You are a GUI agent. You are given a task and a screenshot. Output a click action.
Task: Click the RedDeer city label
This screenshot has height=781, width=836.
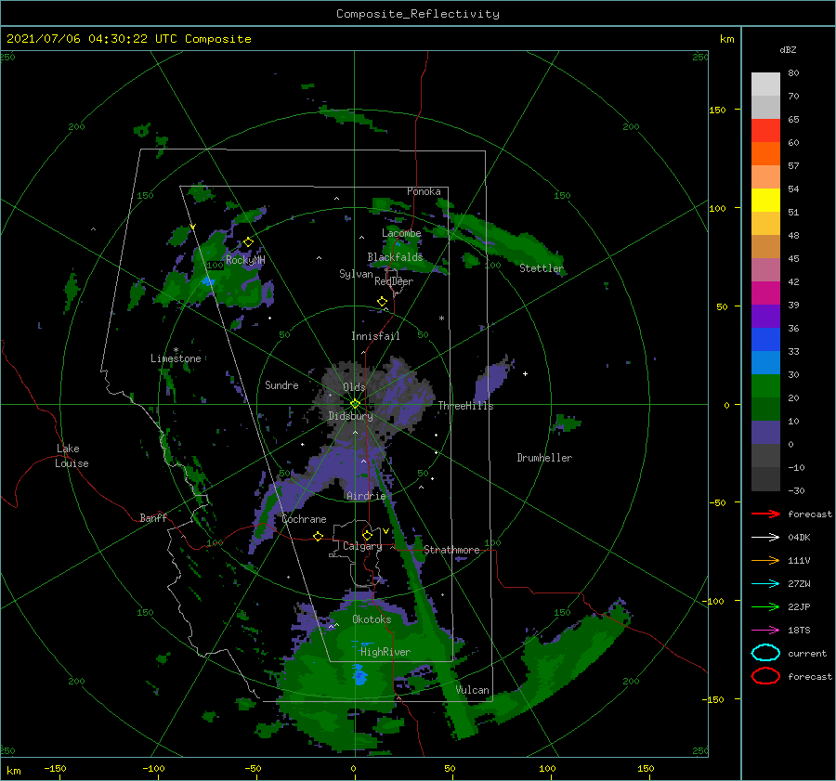click(x=394, y=281)
